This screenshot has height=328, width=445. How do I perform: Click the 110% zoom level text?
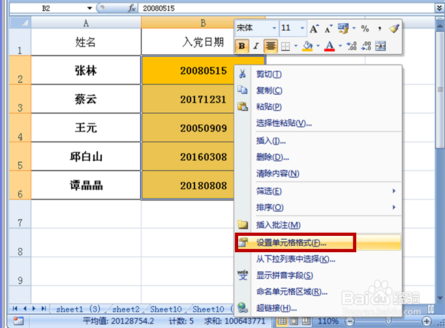click(x=328, y=321)
